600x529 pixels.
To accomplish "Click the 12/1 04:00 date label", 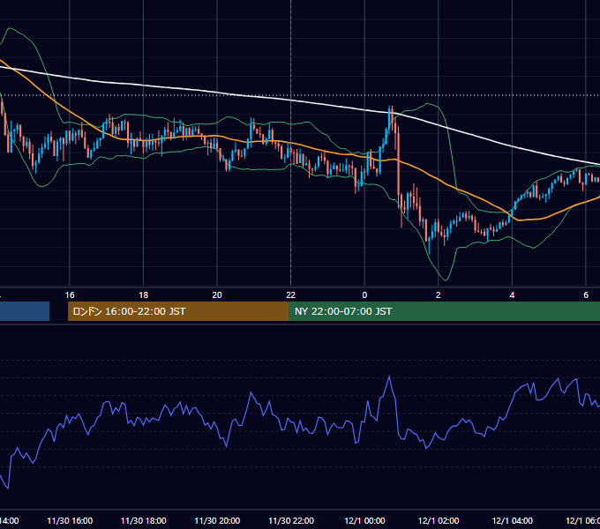I will tap(512, 521).
